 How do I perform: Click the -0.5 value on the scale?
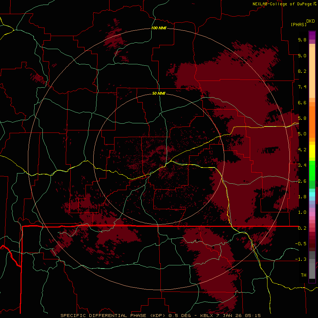(301, 244)
